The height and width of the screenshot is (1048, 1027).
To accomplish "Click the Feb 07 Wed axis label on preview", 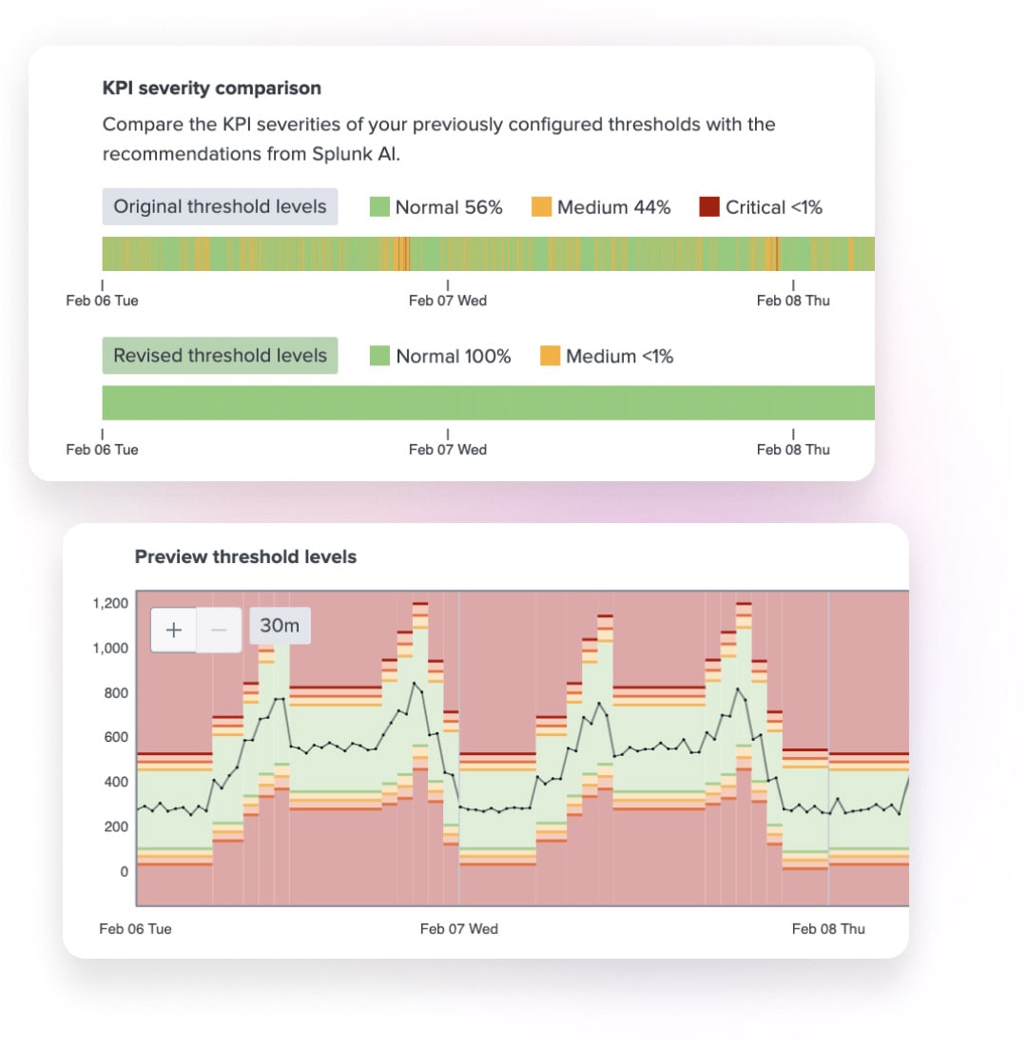I will click(459, 928).
